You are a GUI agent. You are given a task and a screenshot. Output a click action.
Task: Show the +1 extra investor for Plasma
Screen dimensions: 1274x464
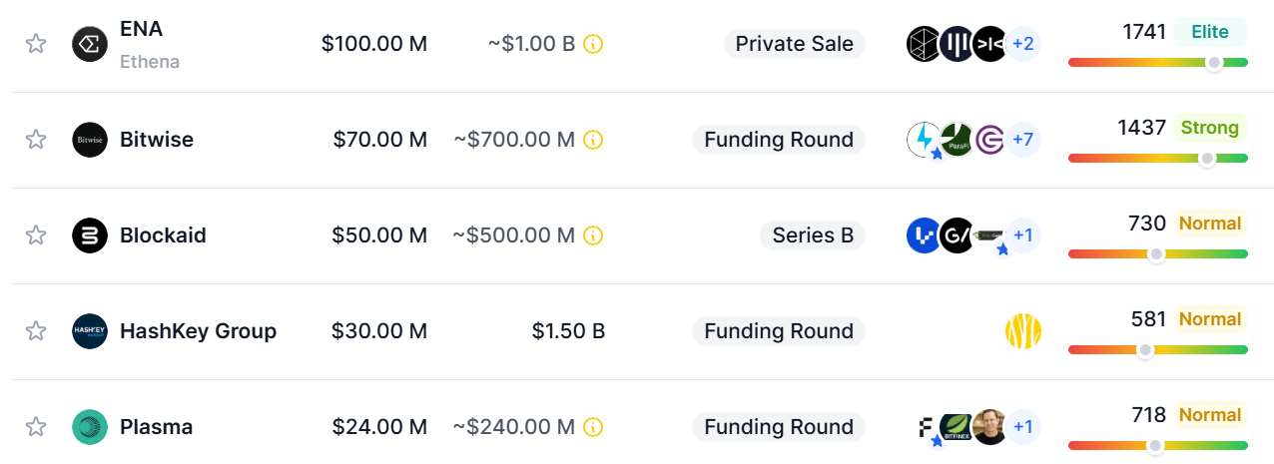1023,427
